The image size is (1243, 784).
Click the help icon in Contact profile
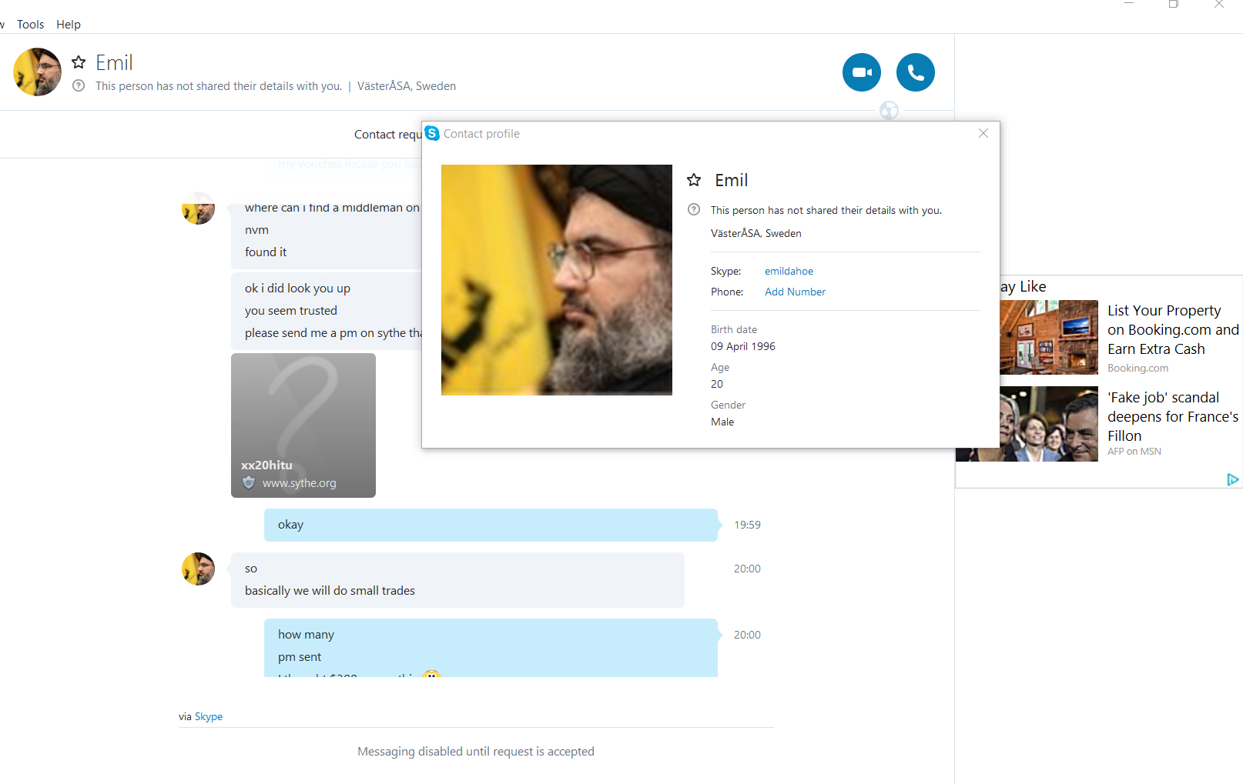[x=694, y=210]
